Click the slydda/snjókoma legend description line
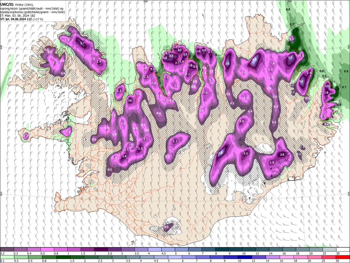Viewport: 350px width, 263px height. click(33, 12)
